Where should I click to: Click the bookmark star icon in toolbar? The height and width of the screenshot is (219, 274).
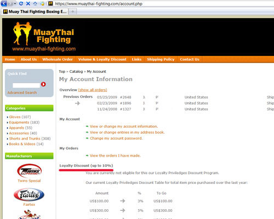[42, 4]
